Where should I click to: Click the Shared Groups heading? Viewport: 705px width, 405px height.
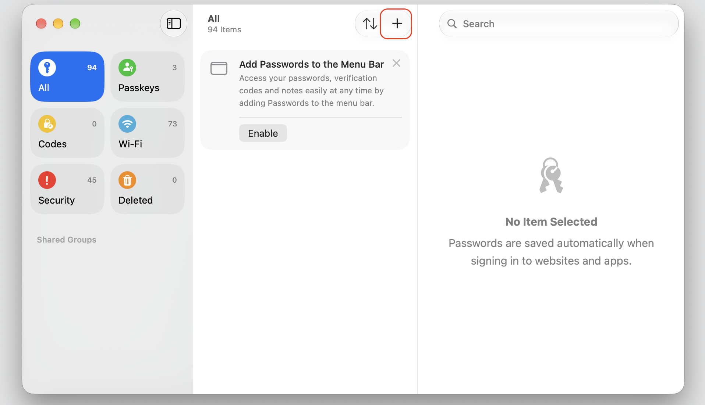(67, 240)
